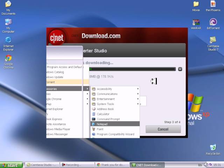This screenshot has width=224, height=168.
Task: Pause the download with pause button
Action: (x=180, y=69)
